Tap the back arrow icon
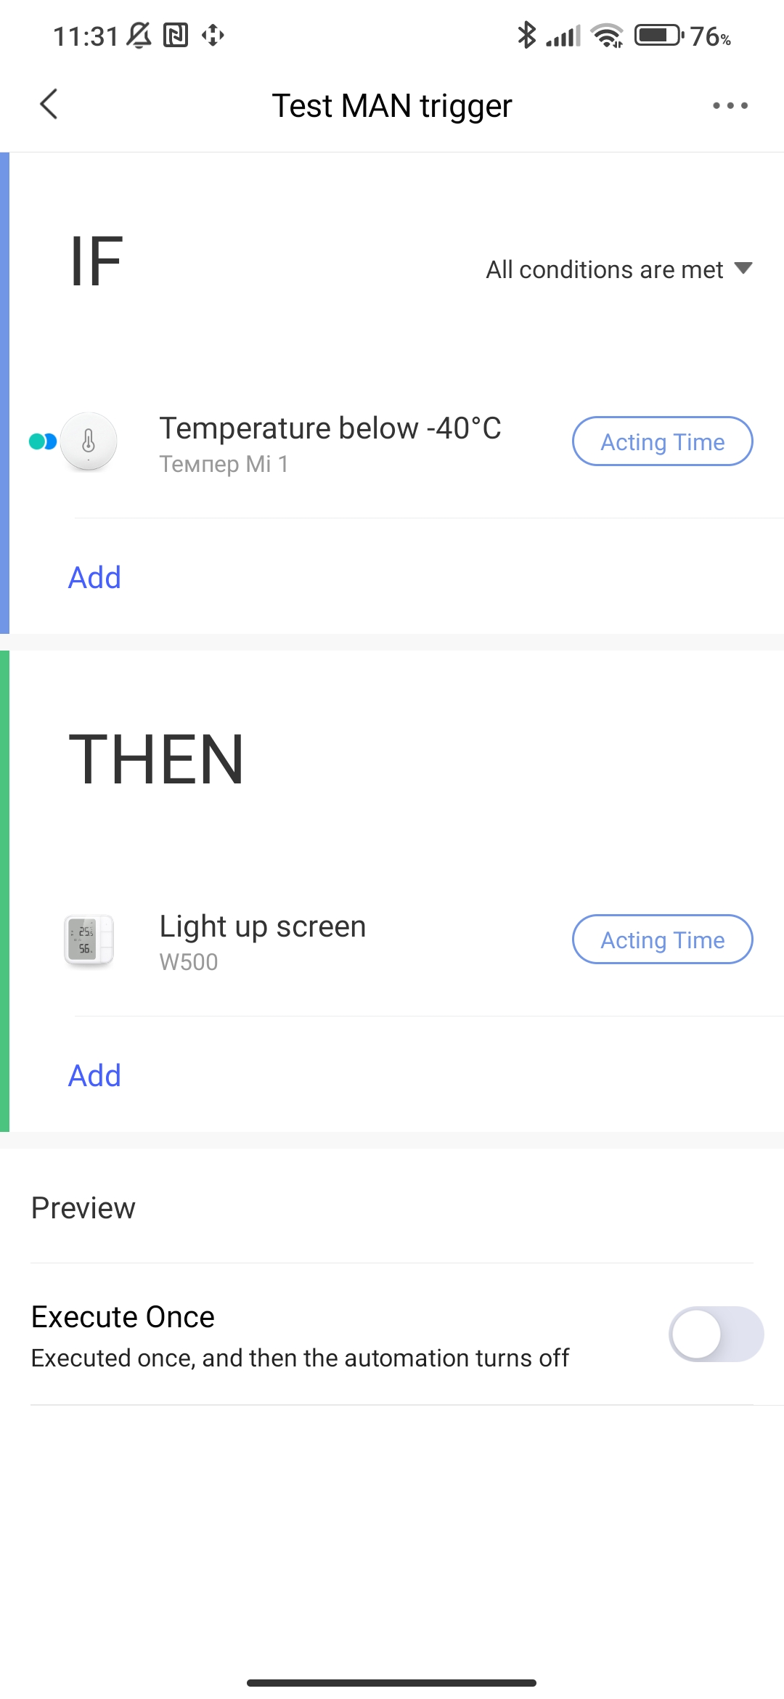This screenshot has height=1699, width=784. (x=49, y=105)
